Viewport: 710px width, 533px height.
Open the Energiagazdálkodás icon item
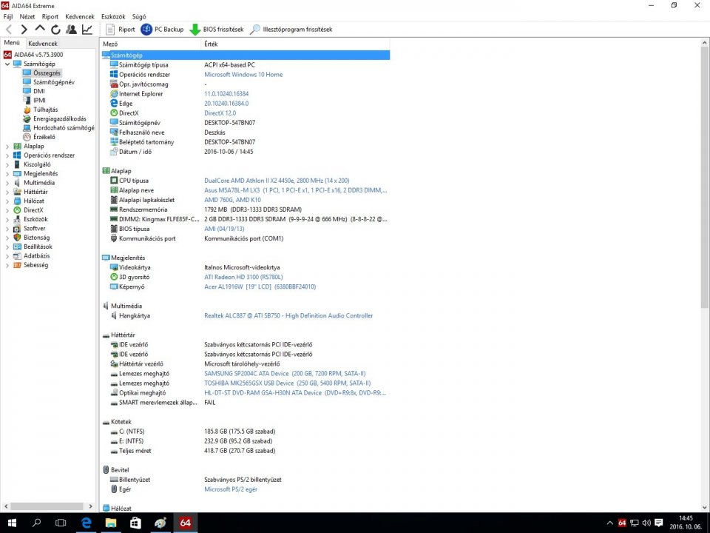coord(27,118)
